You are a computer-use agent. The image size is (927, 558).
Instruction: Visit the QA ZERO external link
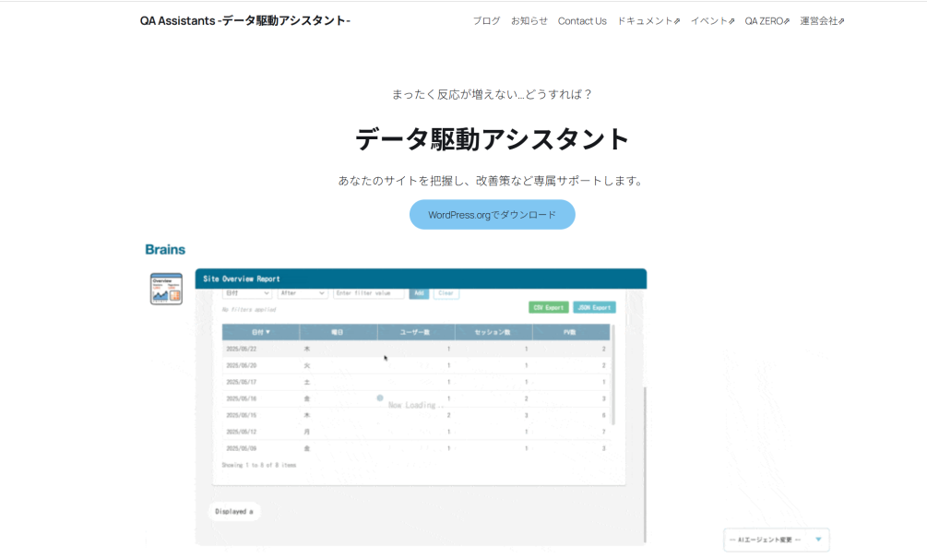(767, 21)
